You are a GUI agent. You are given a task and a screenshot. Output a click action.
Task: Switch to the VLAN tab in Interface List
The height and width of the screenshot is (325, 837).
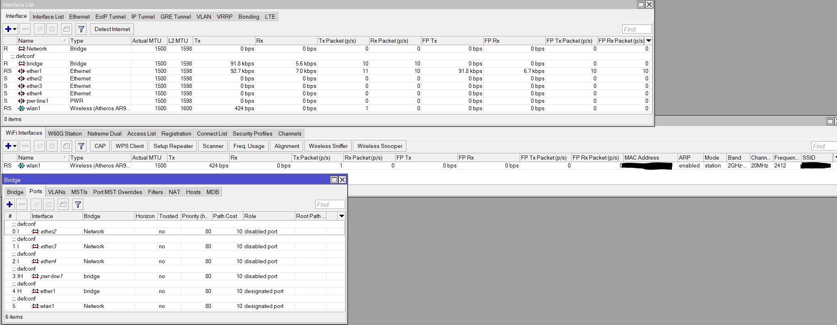click(x=204, y=17)
